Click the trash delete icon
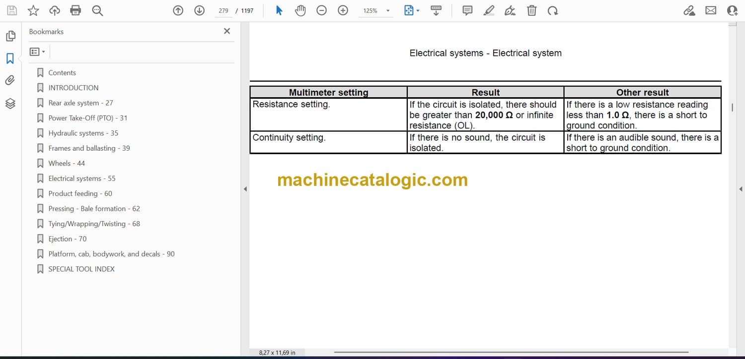This screenshot has width=745, height=359. [531, 10]
